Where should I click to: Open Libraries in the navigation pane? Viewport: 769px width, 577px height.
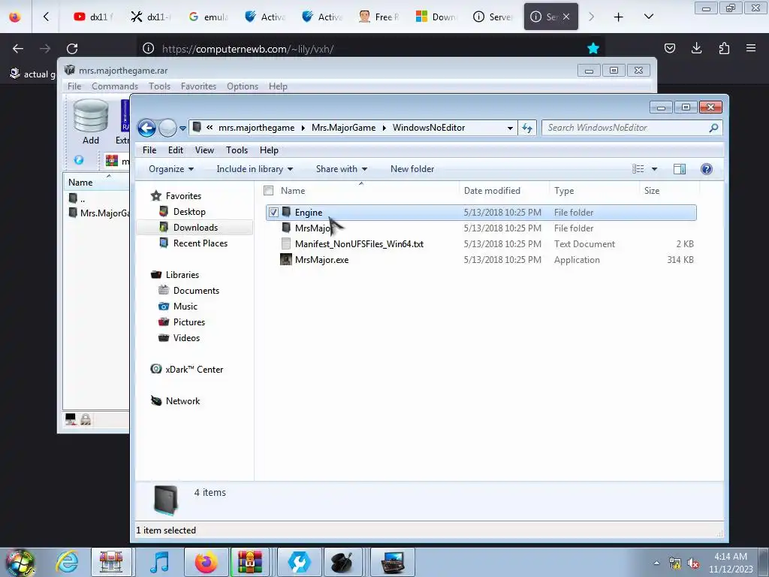pyautogui.click(x=182, y=275)
